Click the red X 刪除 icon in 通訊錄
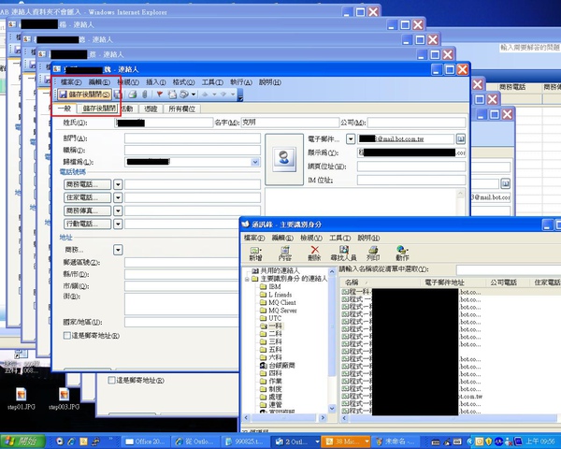 pos(314,253)
